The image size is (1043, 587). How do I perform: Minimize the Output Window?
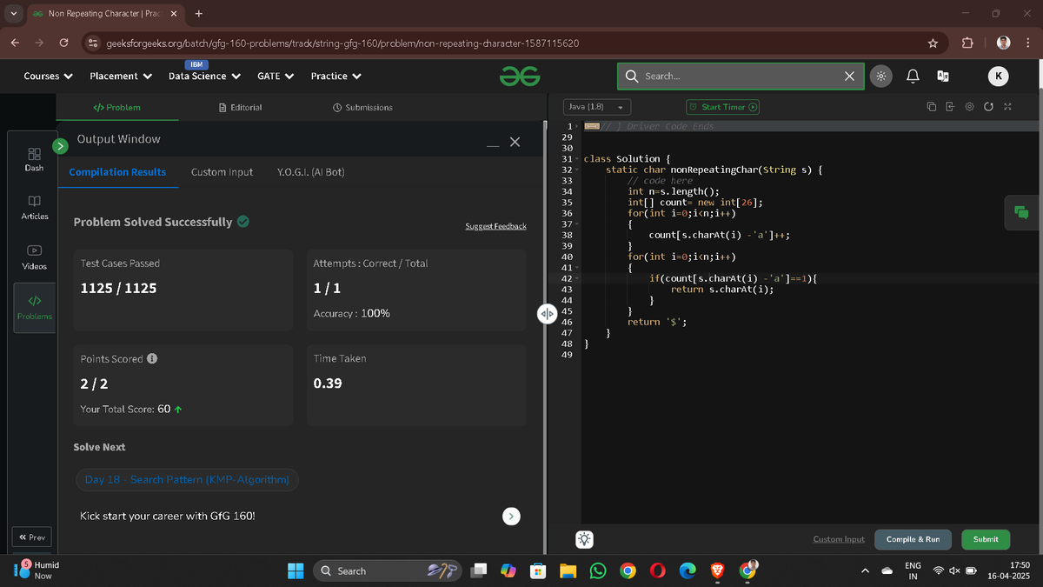click(x=493, y=145)
